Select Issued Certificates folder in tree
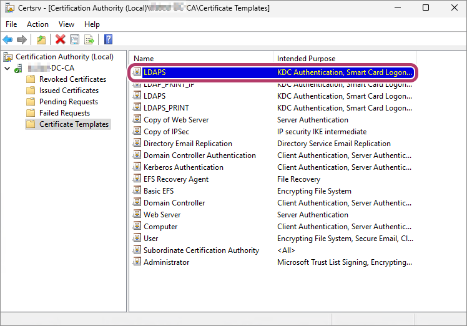467x326 pixels. [x=68, y=91]
